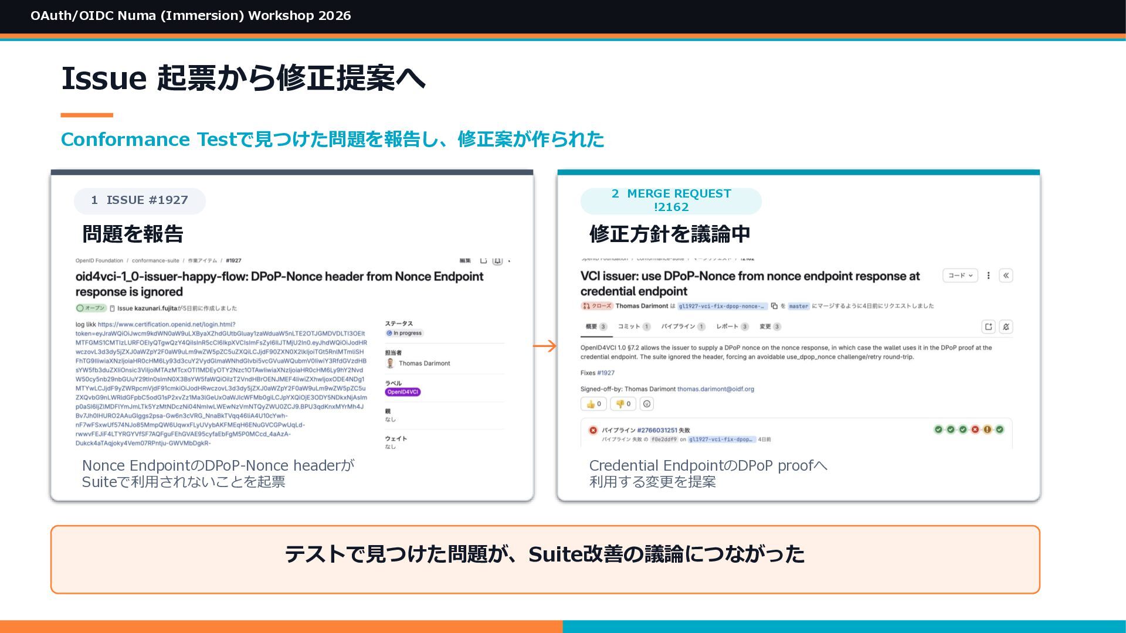This screenshot has width=1126, height=633.
Task: Open pipeline #2766031251 link
Action: [657, 430]
